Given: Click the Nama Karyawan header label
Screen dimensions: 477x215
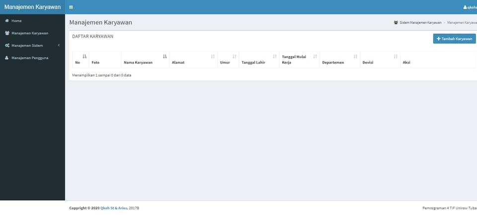Looking at the screenshot, I should click(x=138, y=63).
